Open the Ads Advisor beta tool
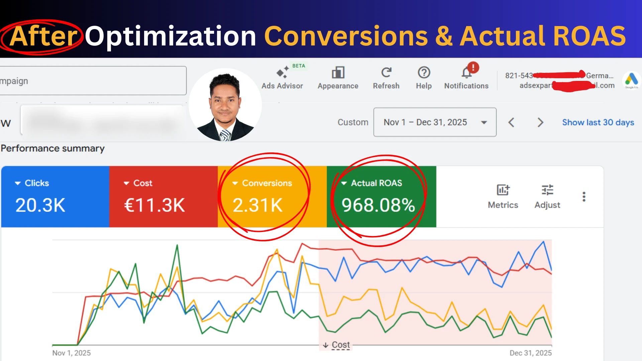Screen dimensions: 642x361 282,77
